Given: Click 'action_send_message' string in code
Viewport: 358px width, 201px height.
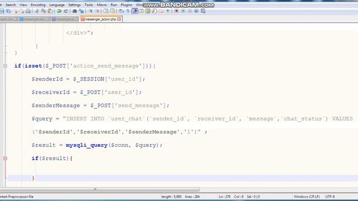Looking at the screenshot, I should 106,66.
